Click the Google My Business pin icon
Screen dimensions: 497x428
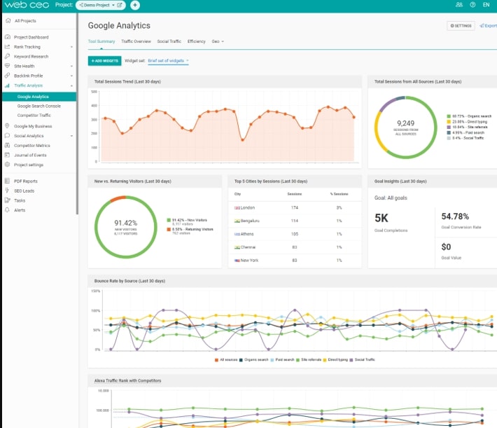coord(8,126)
